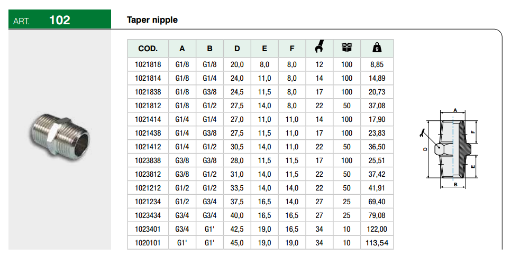
Task: Click product code 1021234
Action: tap(148, 202)
